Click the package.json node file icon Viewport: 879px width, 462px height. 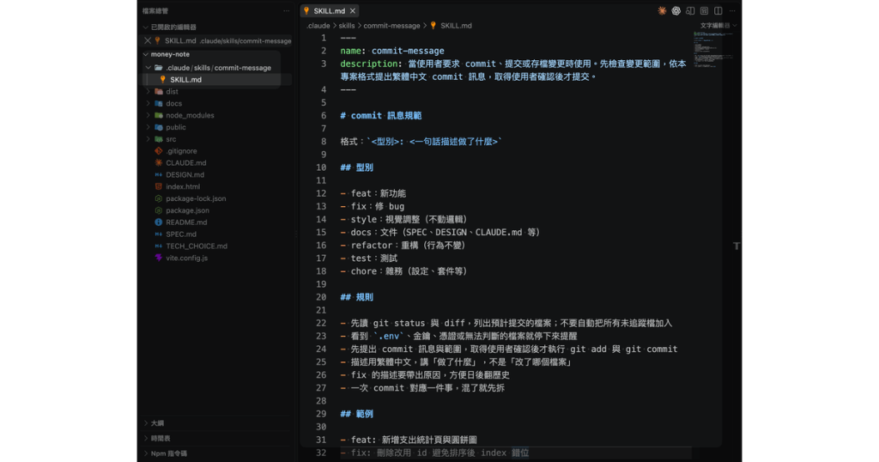tap(159, 210)
